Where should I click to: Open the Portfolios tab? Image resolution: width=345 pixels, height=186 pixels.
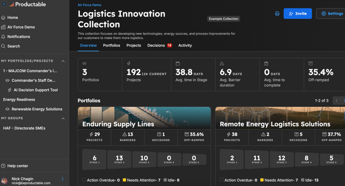click(x=111, y=45)
